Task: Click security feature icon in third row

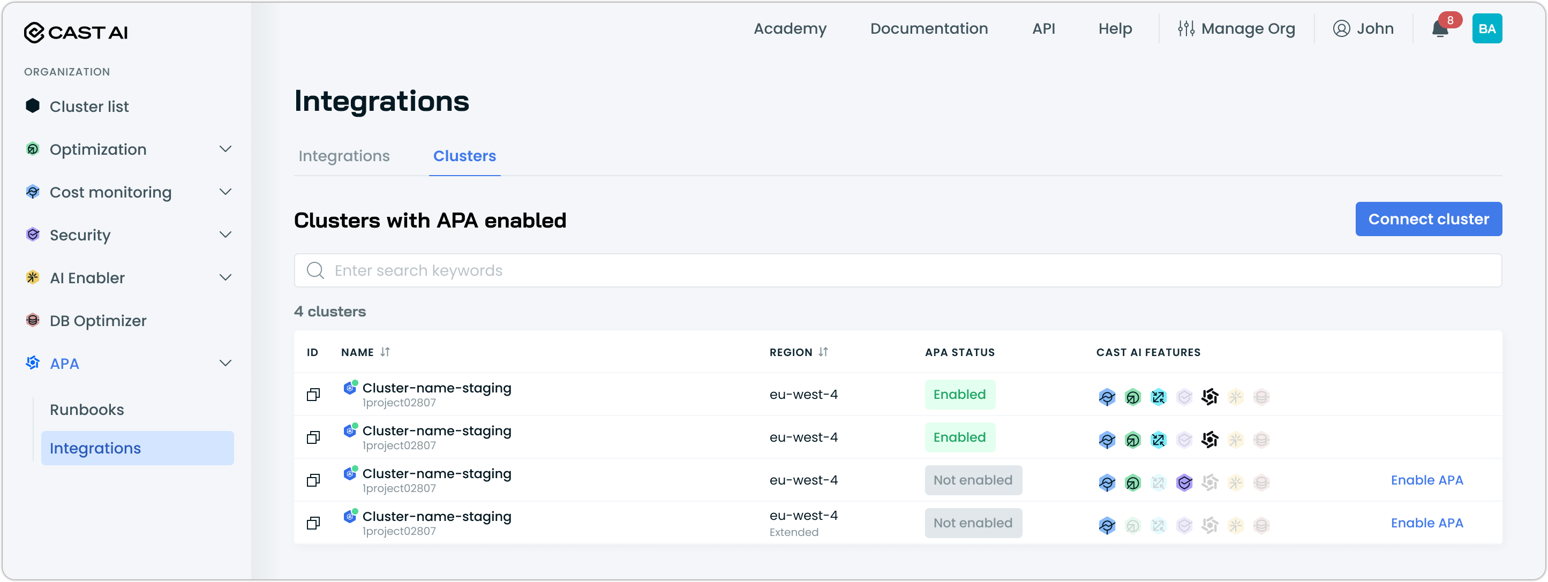Action: [1184, 482]
